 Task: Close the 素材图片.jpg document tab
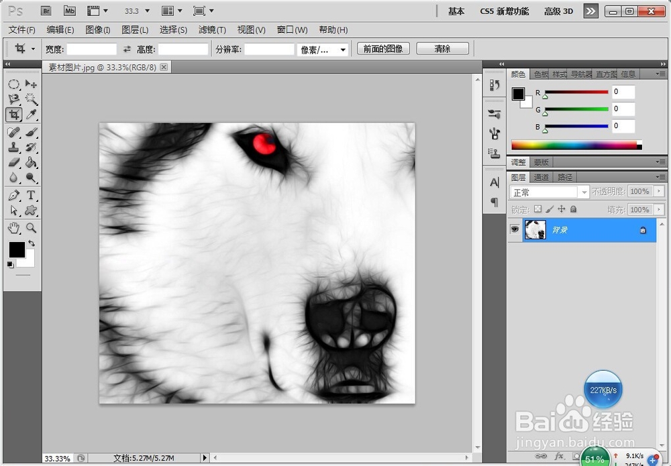164,66
